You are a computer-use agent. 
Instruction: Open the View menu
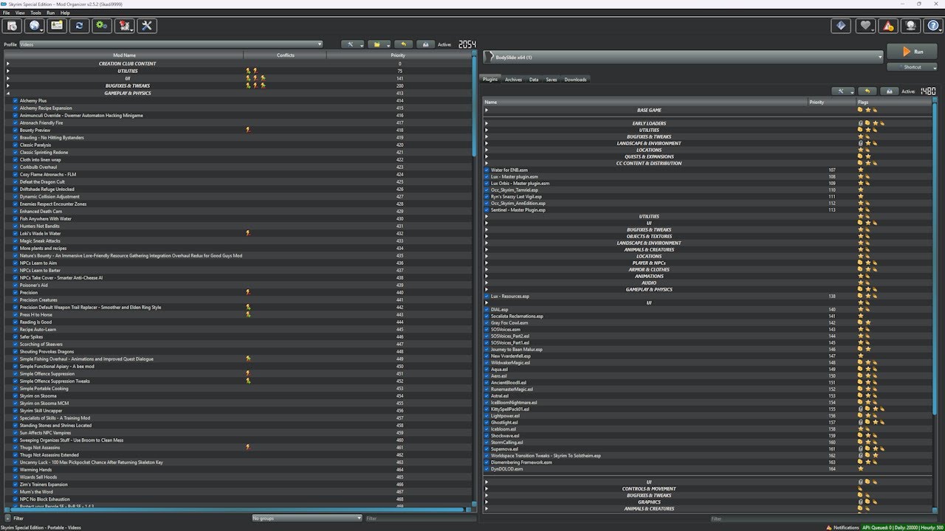coord(20,13)
